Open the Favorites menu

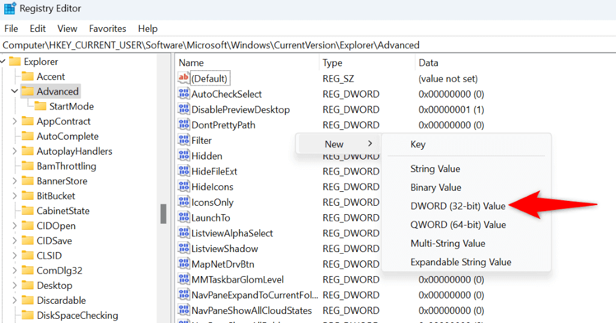click(x=108, y=29)
